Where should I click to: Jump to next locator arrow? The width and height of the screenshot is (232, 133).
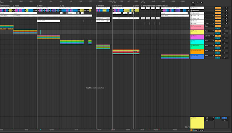coord(194,5)
